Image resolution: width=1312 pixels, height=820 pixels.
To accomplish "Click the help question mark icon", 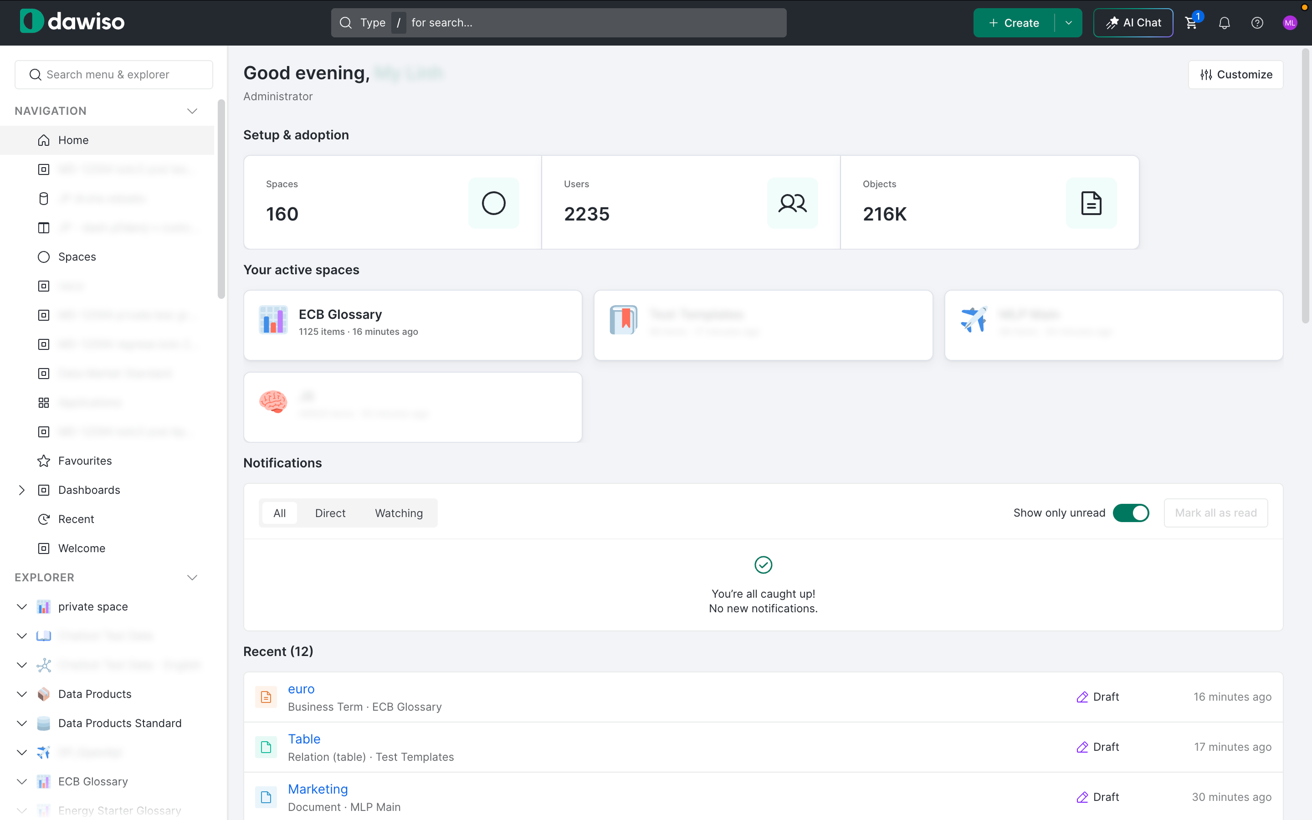I will click(x=1257, y=23).
